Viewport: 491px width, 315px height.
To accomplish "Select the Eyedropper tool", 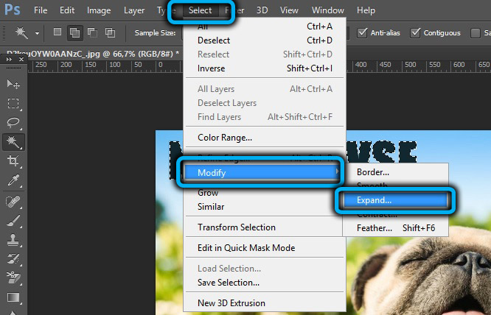I will pyautogui.click(x=13, y=180).
